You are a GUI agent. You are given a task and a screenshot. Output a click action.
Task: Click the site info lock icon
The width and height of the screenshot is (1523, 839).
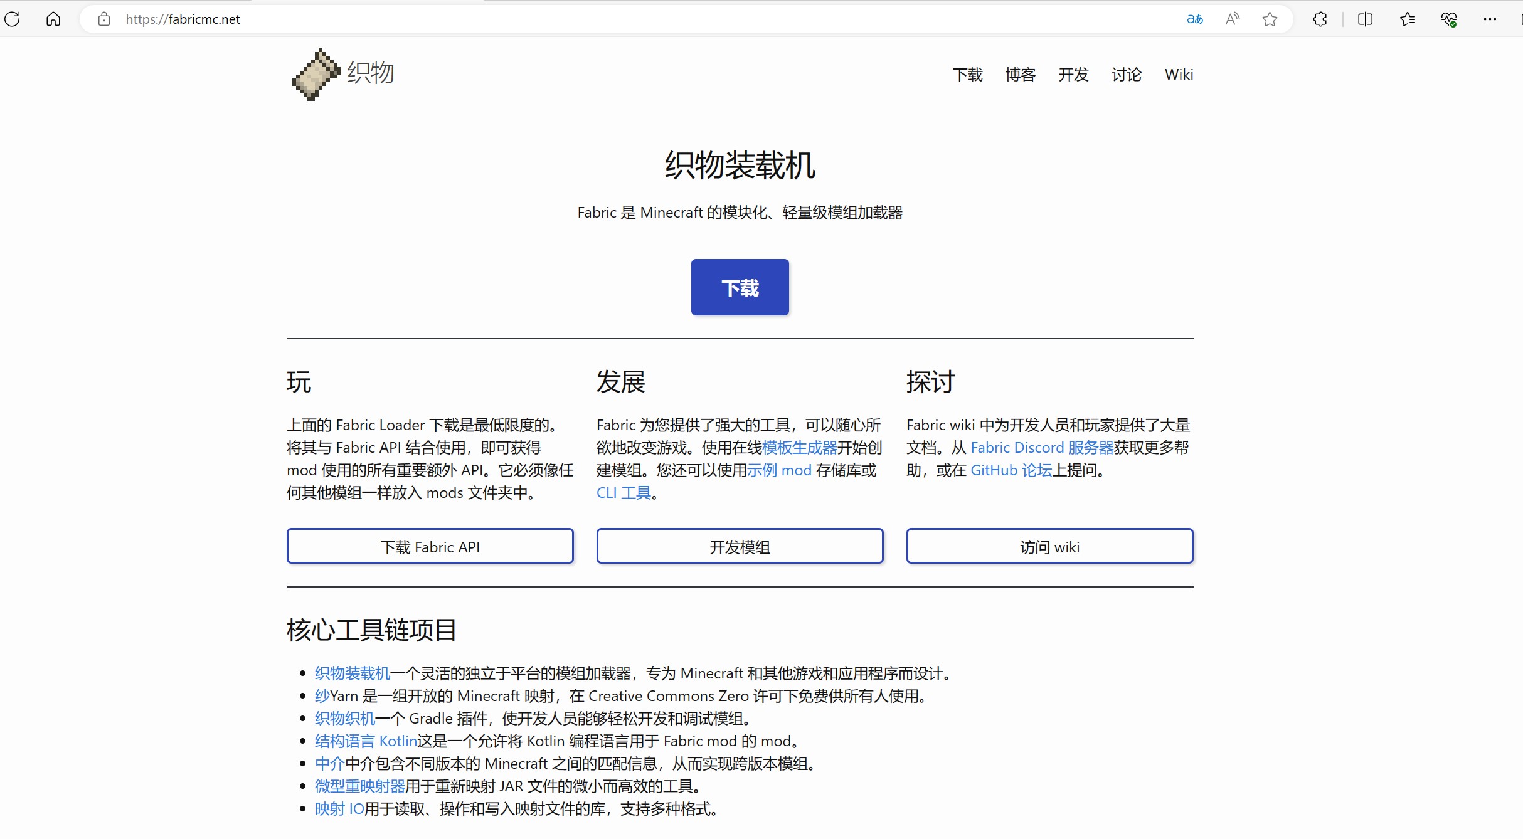click(104, 19)
